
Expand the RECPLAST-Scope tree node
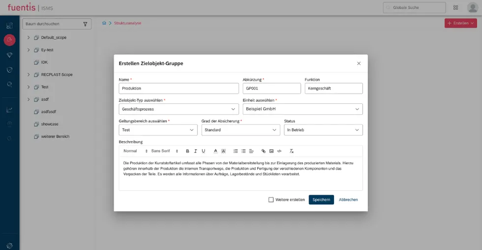pos(29,75)
